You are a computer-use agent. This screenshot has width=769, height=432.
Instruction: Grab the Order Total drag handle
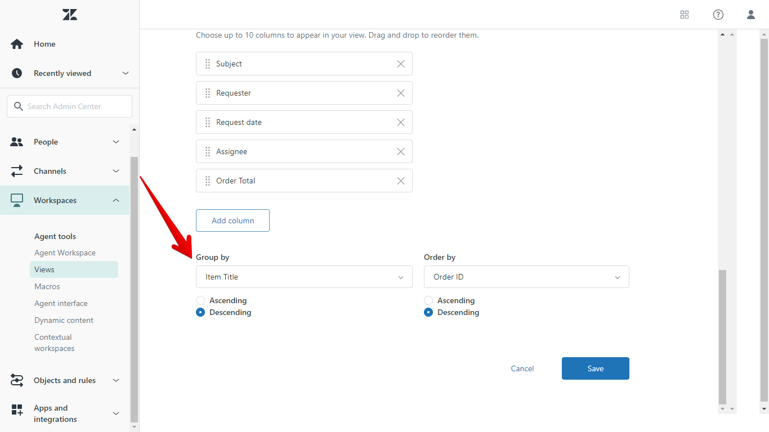tap(208, 181)
